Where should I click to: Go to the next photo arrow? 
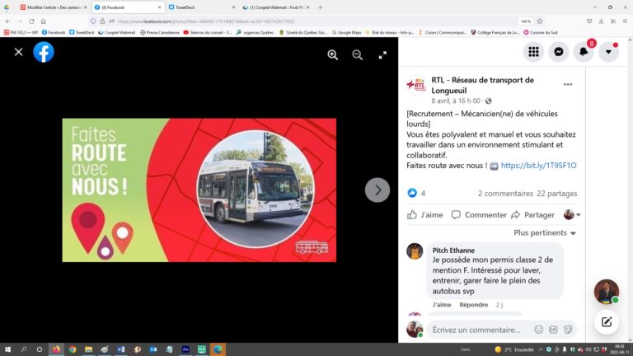click(x=377, y=190)
